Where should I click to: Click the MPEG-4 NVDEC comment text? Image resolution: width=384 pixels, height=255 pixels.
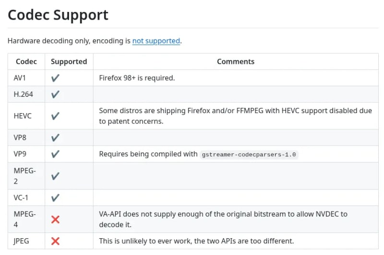pyautogui.click(x=223, y=220)
